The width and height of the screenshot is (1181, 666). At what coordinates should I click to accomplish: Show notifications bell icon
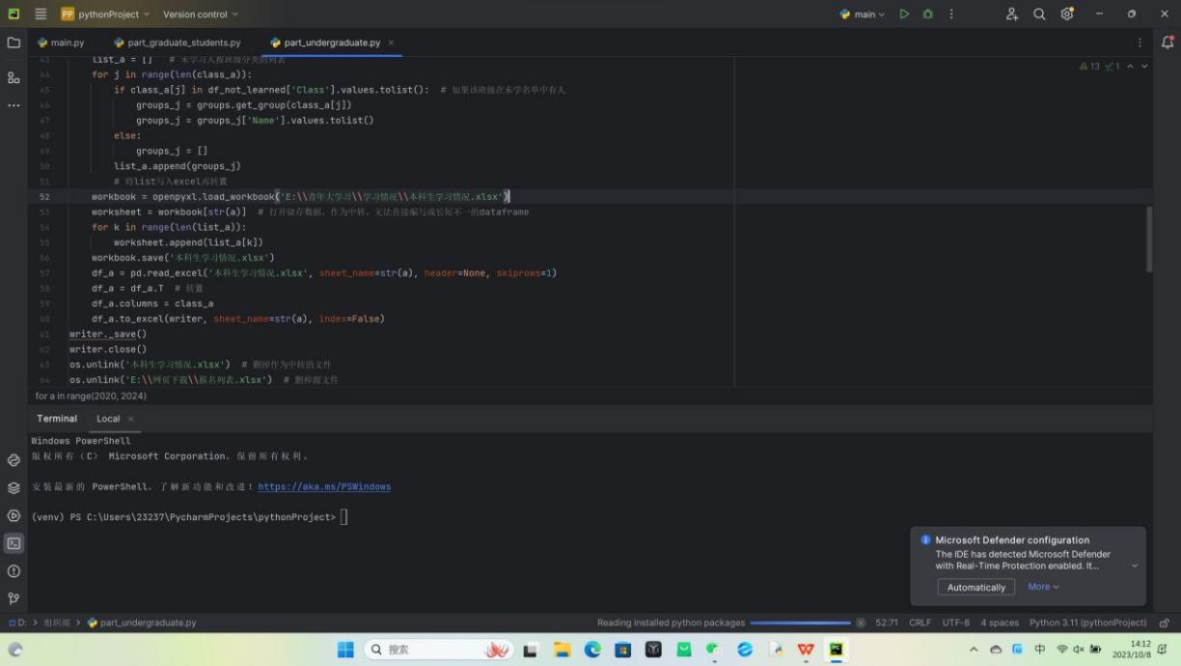pos(1167,42)
